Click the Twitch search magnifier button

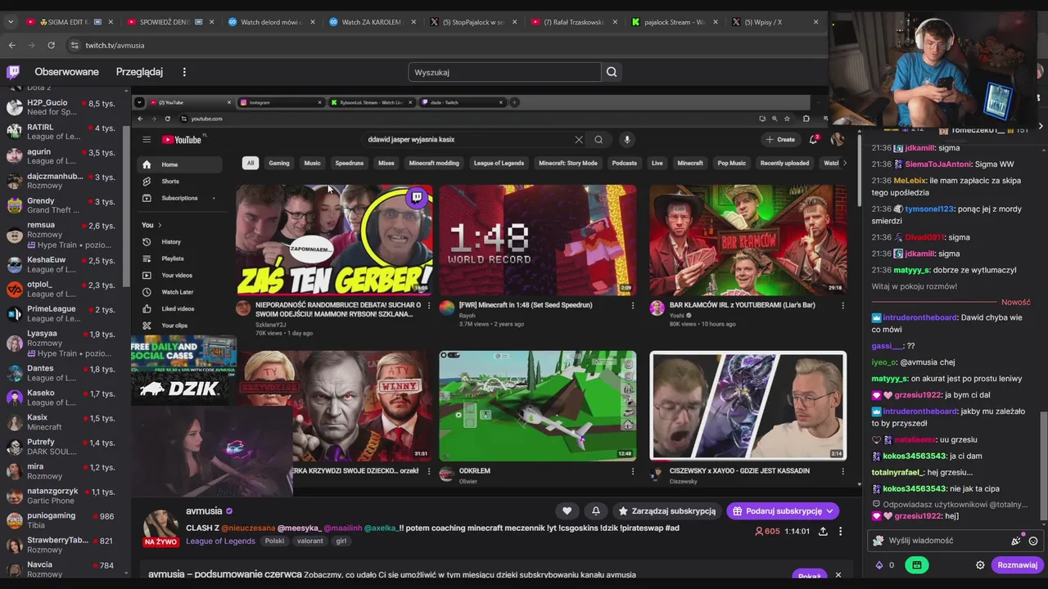[612, 72]
